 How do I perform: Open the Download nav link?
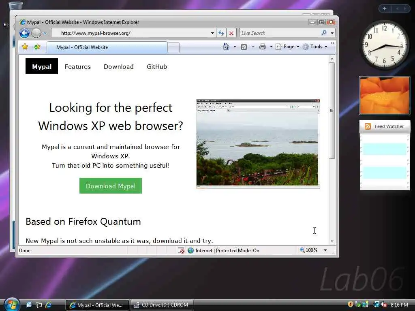click(x=119, y=67)
